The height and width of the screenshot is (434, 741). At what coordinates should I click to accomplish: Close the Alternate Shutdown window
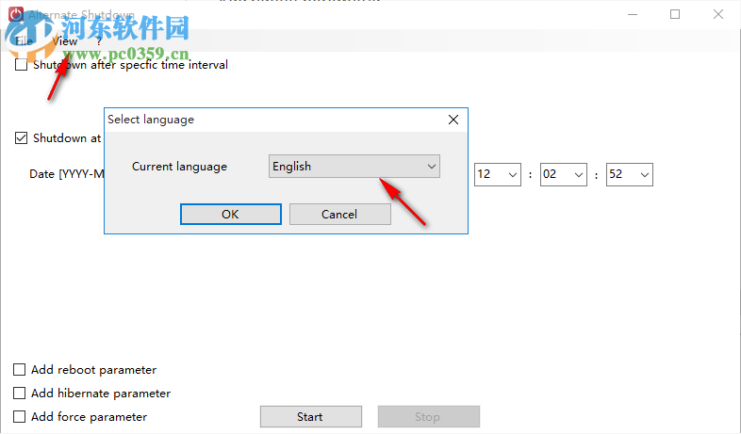718,15
